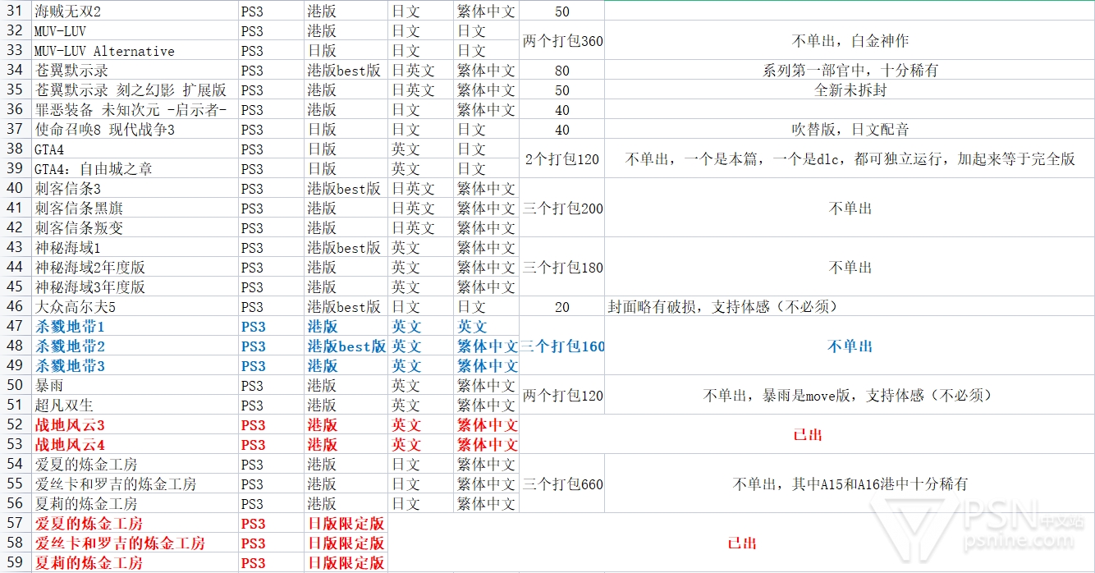Click the price cell '两个打包360'

562,41
